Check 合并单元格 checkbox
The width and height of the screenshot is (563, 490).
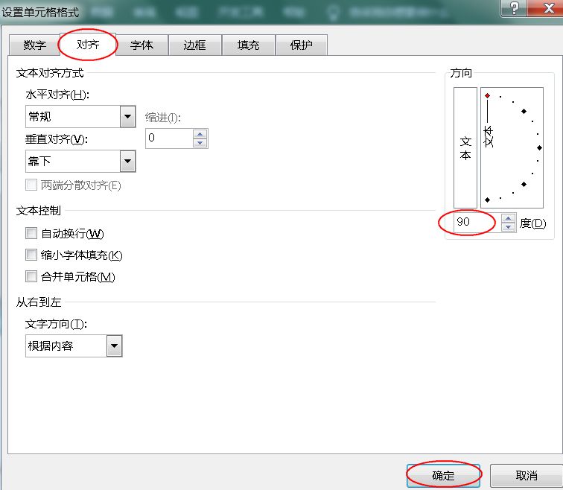click(x=31, y=276)
